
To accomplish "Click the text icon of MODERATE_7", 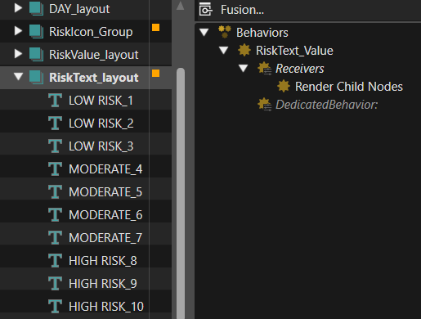I will (56, 238).
